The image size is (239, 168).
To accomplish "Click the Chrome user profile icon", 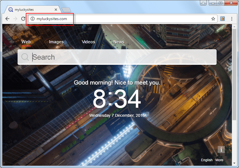I will [203, 3].
